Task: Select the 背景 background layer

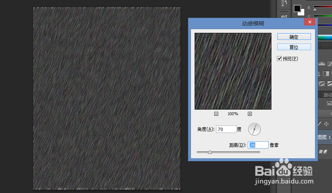Action: click(325, 152)
